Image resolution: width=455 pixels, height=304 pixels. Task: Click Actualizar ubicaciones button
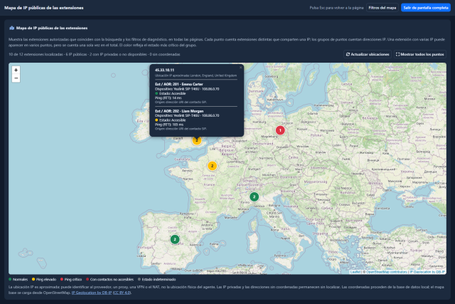pos(368,54)
